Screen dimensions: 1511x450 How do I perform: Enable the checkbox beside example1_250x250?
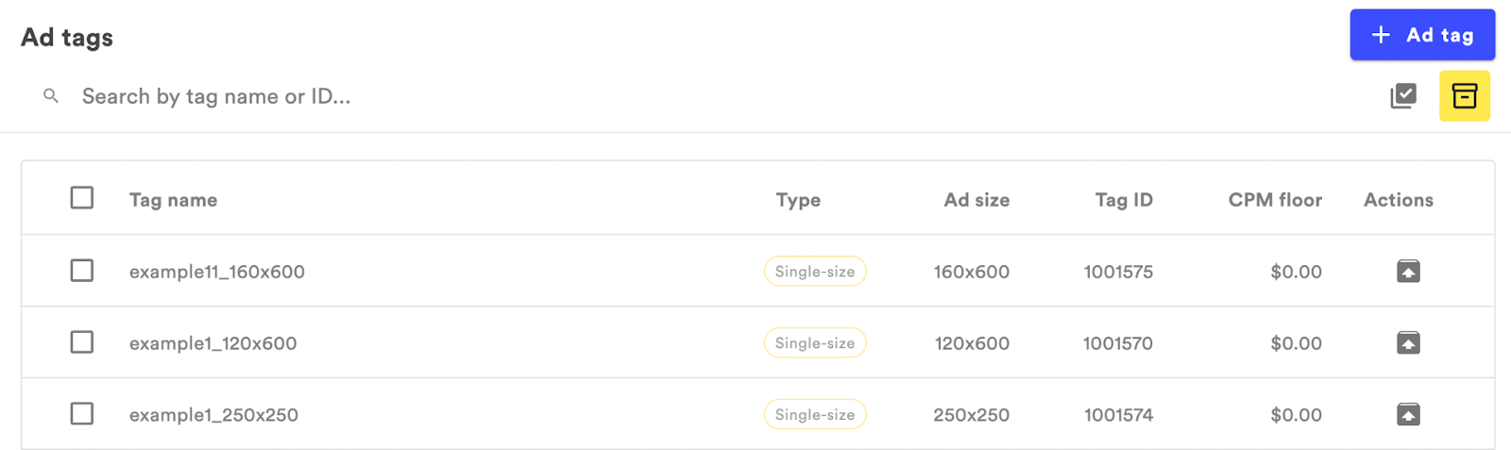click(x=82, y=414)
